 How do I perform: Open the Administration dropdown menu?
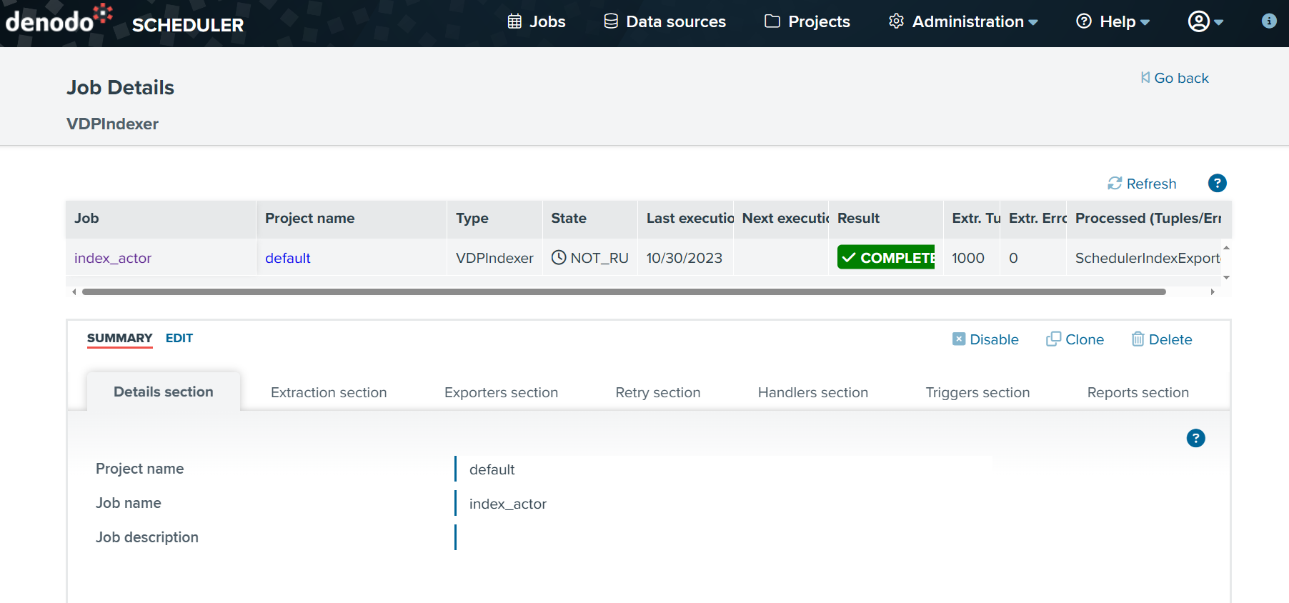click(x=963, y=21)
